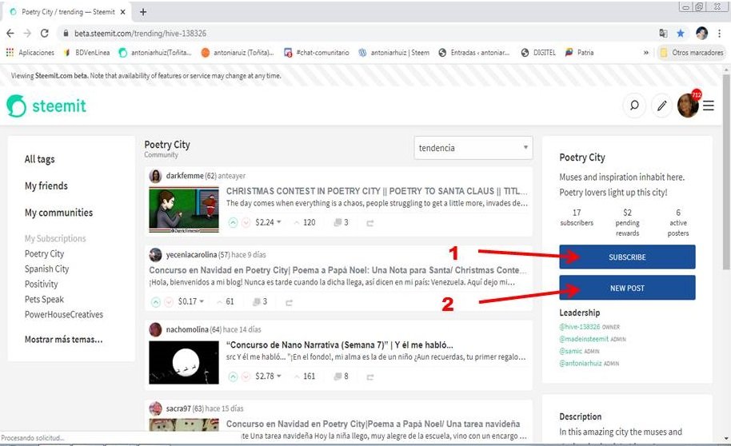Image resolution: width=731 pixels, height=446 pixels.
Task: Open the 8 comments on nachomolina post
Action: 341,376
